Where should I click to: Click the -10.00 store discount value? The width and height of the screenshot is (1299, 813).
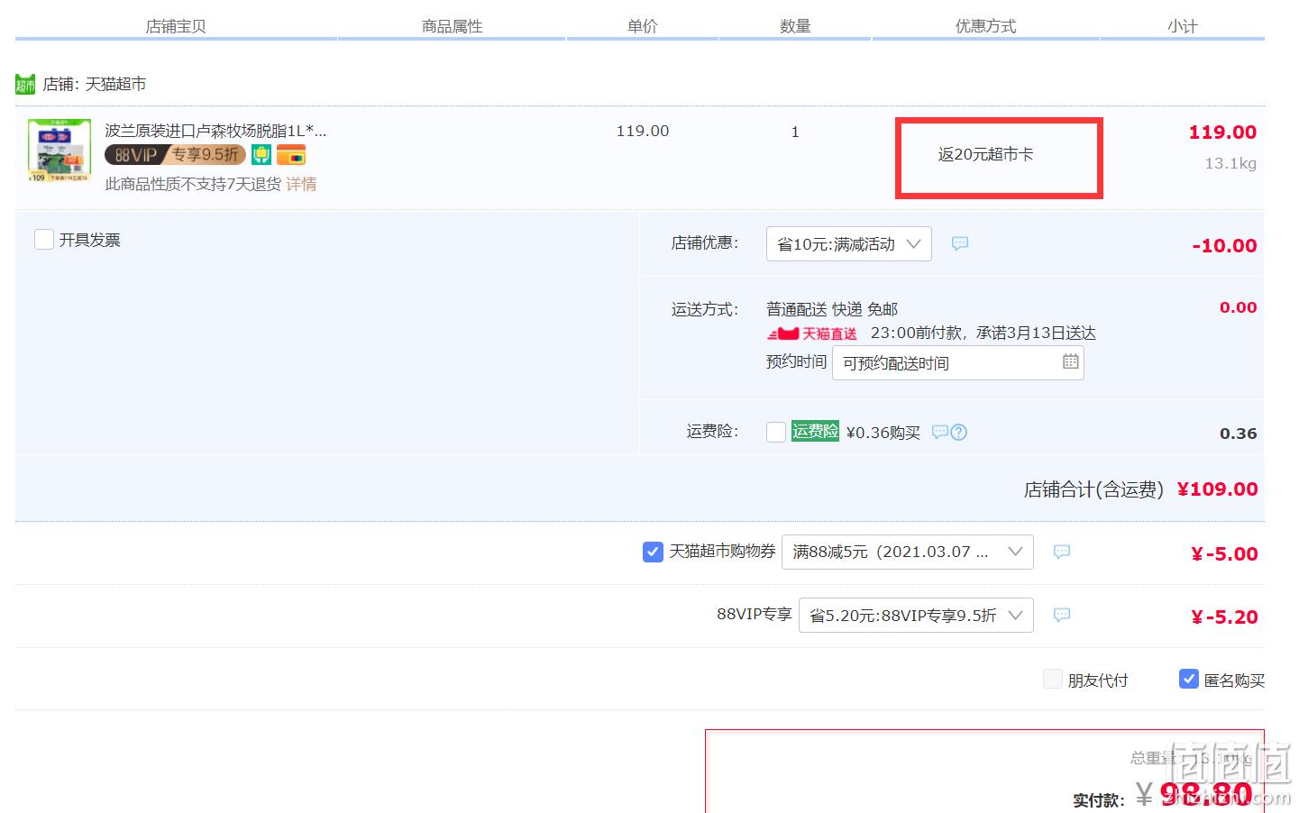point(1224,245)
